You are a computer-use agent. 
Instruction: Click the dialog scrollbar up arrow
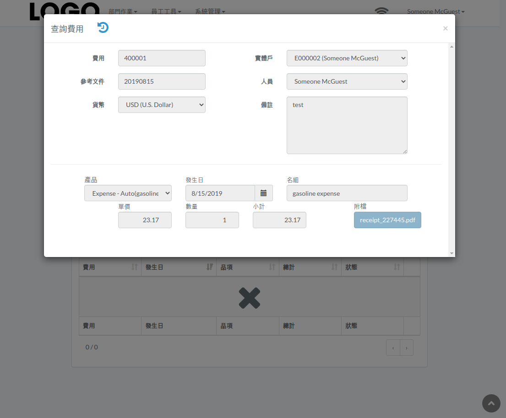coord(452,47)
